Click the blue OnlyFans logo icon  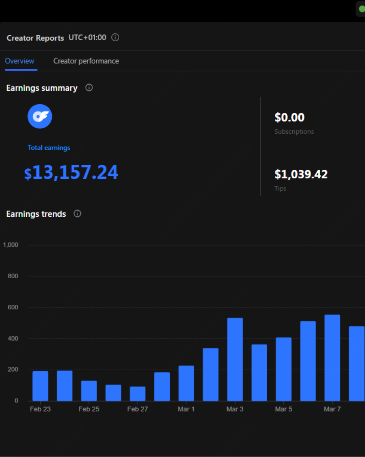[x=40, y=116]
